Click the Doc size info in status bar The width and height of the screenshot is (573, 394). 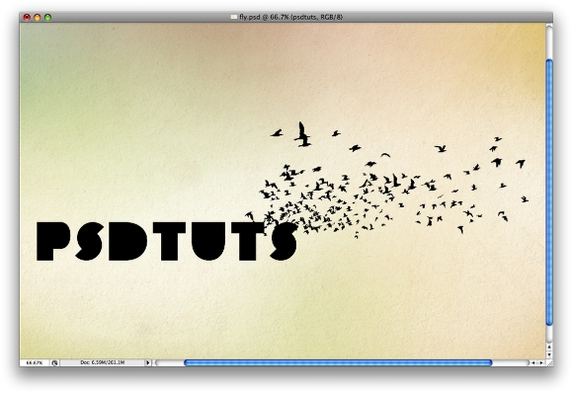(x=103, y=362)
